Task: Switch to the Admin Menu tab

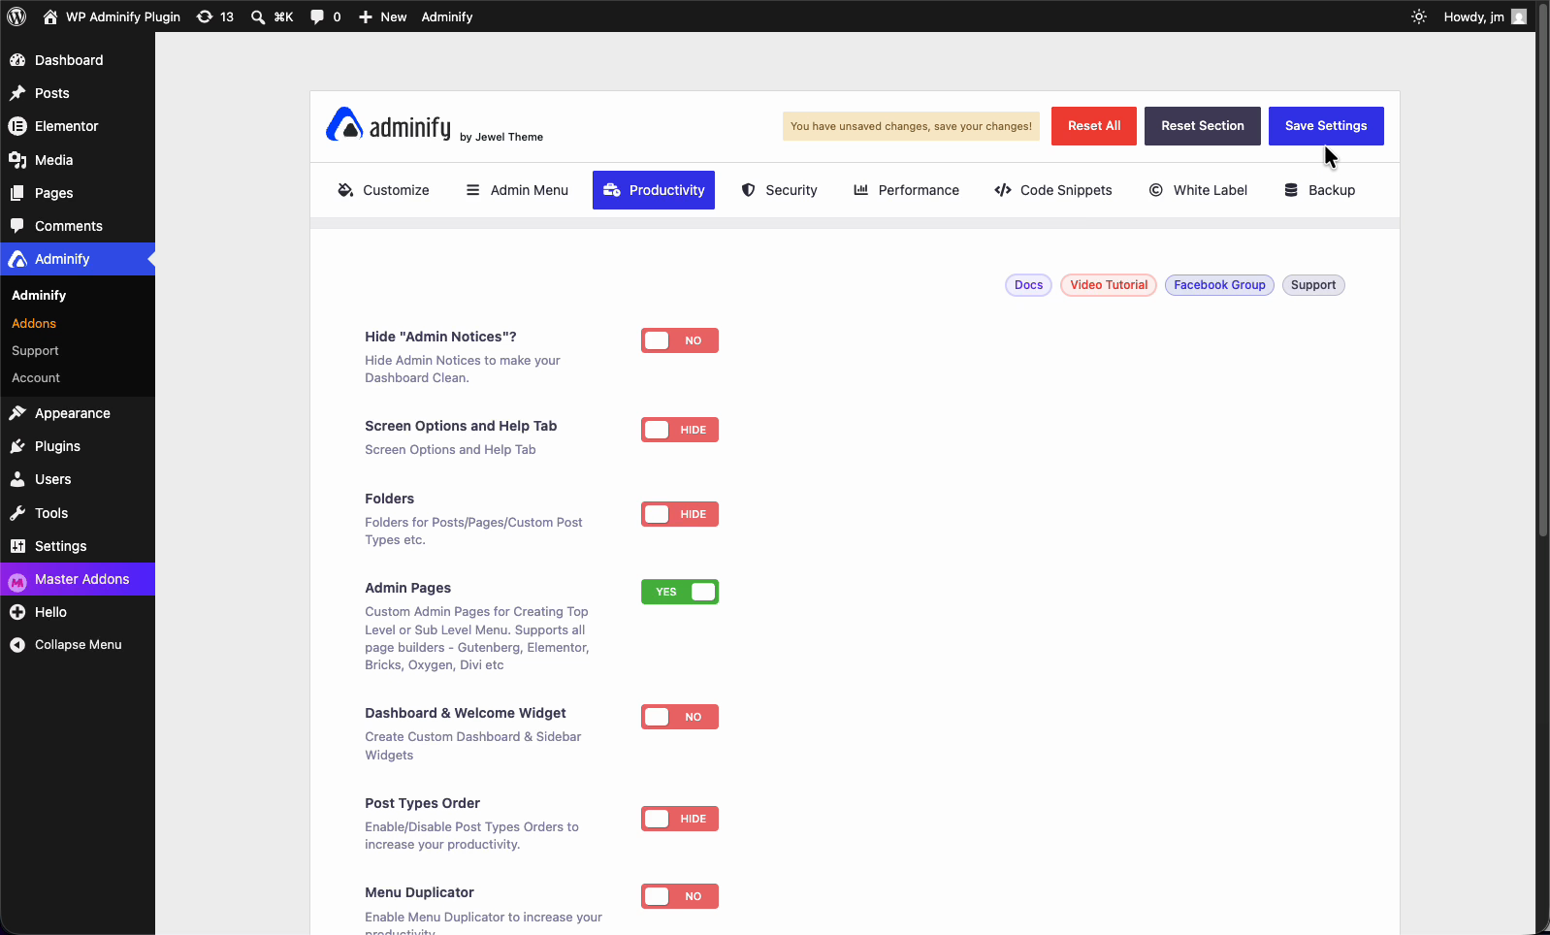Action: [517, 190]
